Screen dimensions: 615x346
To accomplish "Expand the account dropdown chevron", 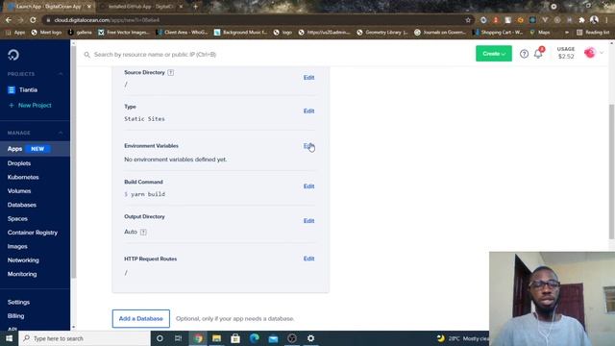I will 602,53.
